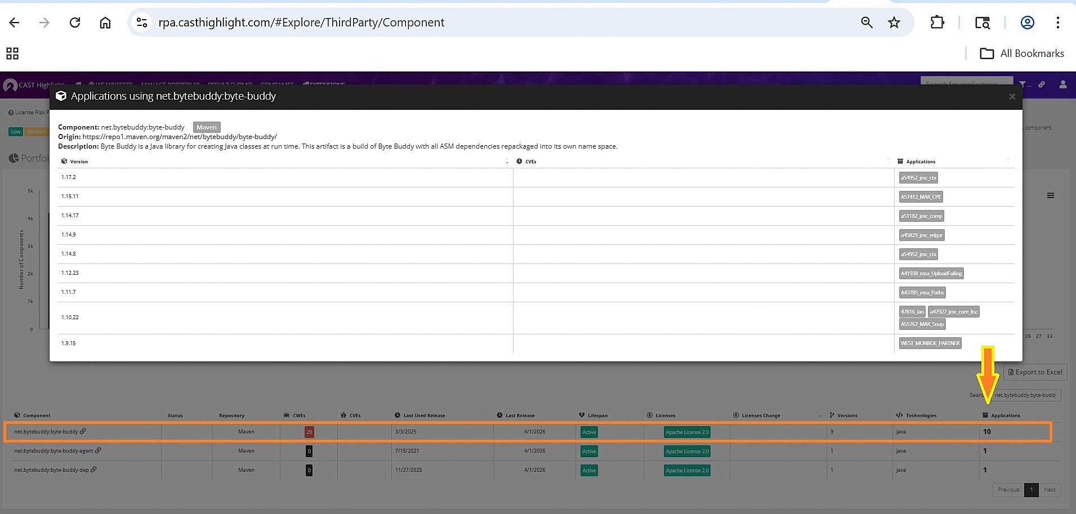Open the a54952_jmc_ctx tag for version 1.17.2

(x=918, y=178)
